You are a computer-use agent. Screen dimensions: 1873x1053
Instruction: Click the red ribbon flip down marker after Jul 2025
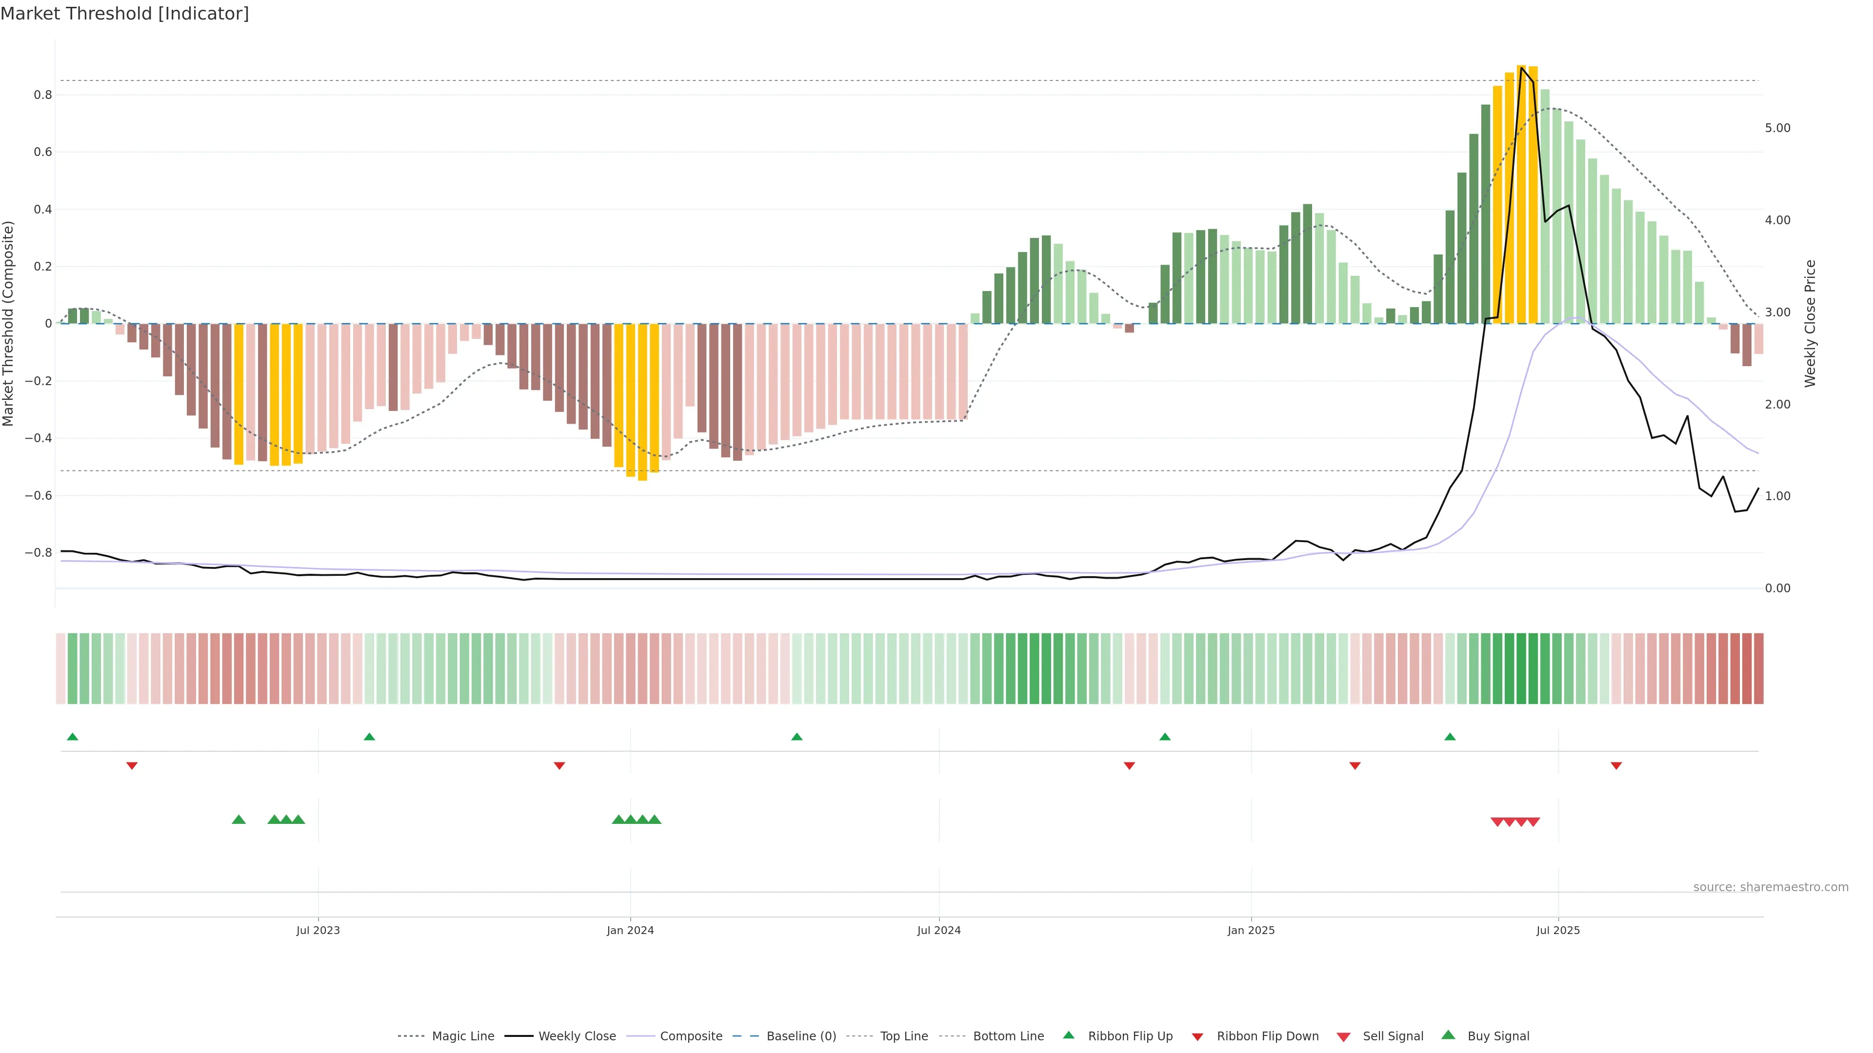point(1615,766)
